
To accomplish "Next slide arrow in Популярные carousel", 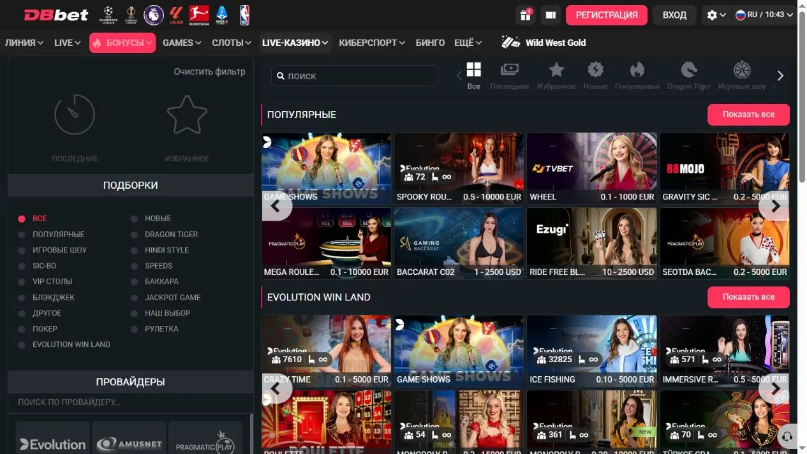I will pos(775,206).
